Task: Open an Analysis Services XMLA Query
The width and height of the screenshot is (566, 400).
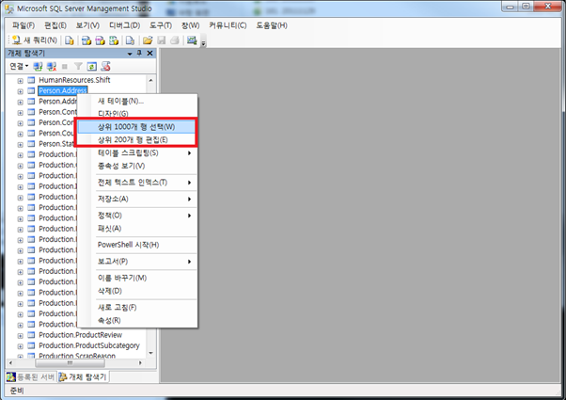Action: (114, 40)
